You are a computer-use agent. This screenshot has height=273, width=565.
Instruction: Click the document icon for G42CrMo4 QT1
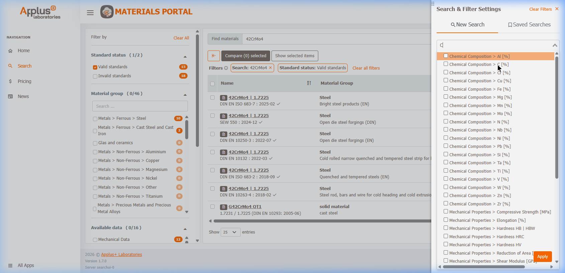click(x=224, y=207)
